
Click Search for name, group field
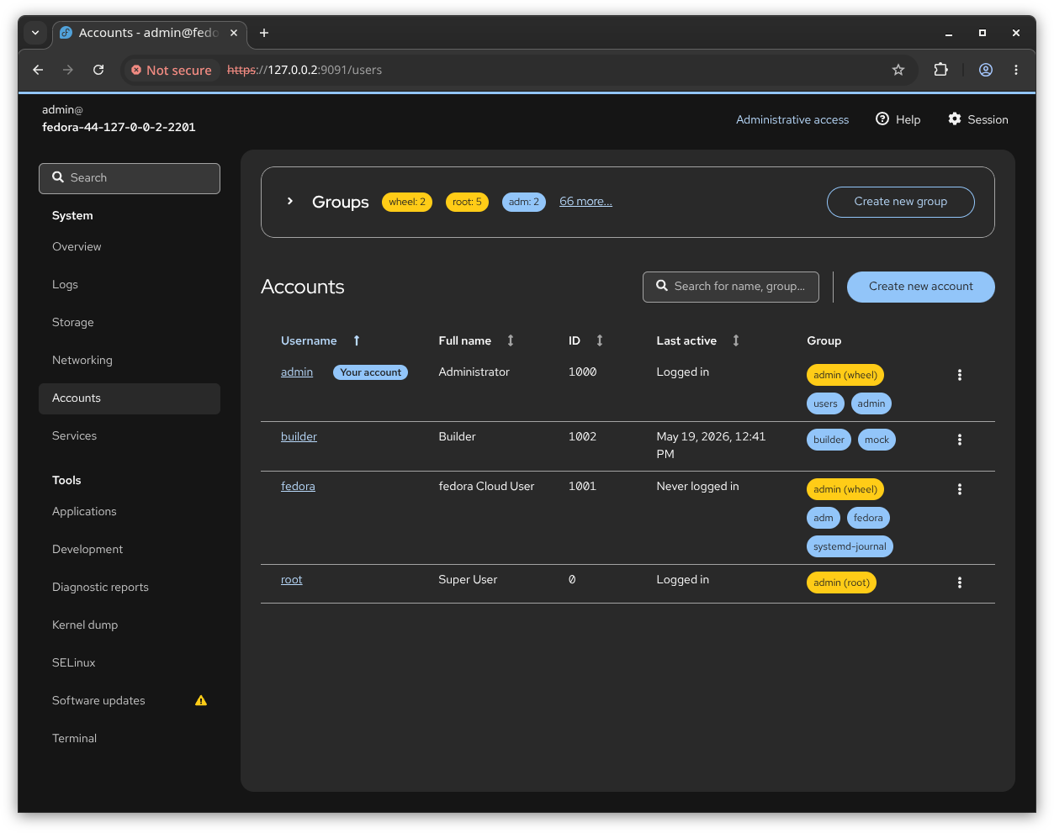click(x=731, y=287)
